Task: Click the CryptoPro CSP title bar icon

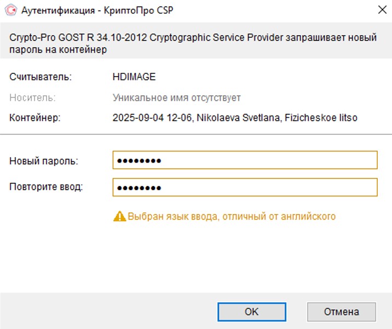Action: pyautogui.click(x=11, y=10)
